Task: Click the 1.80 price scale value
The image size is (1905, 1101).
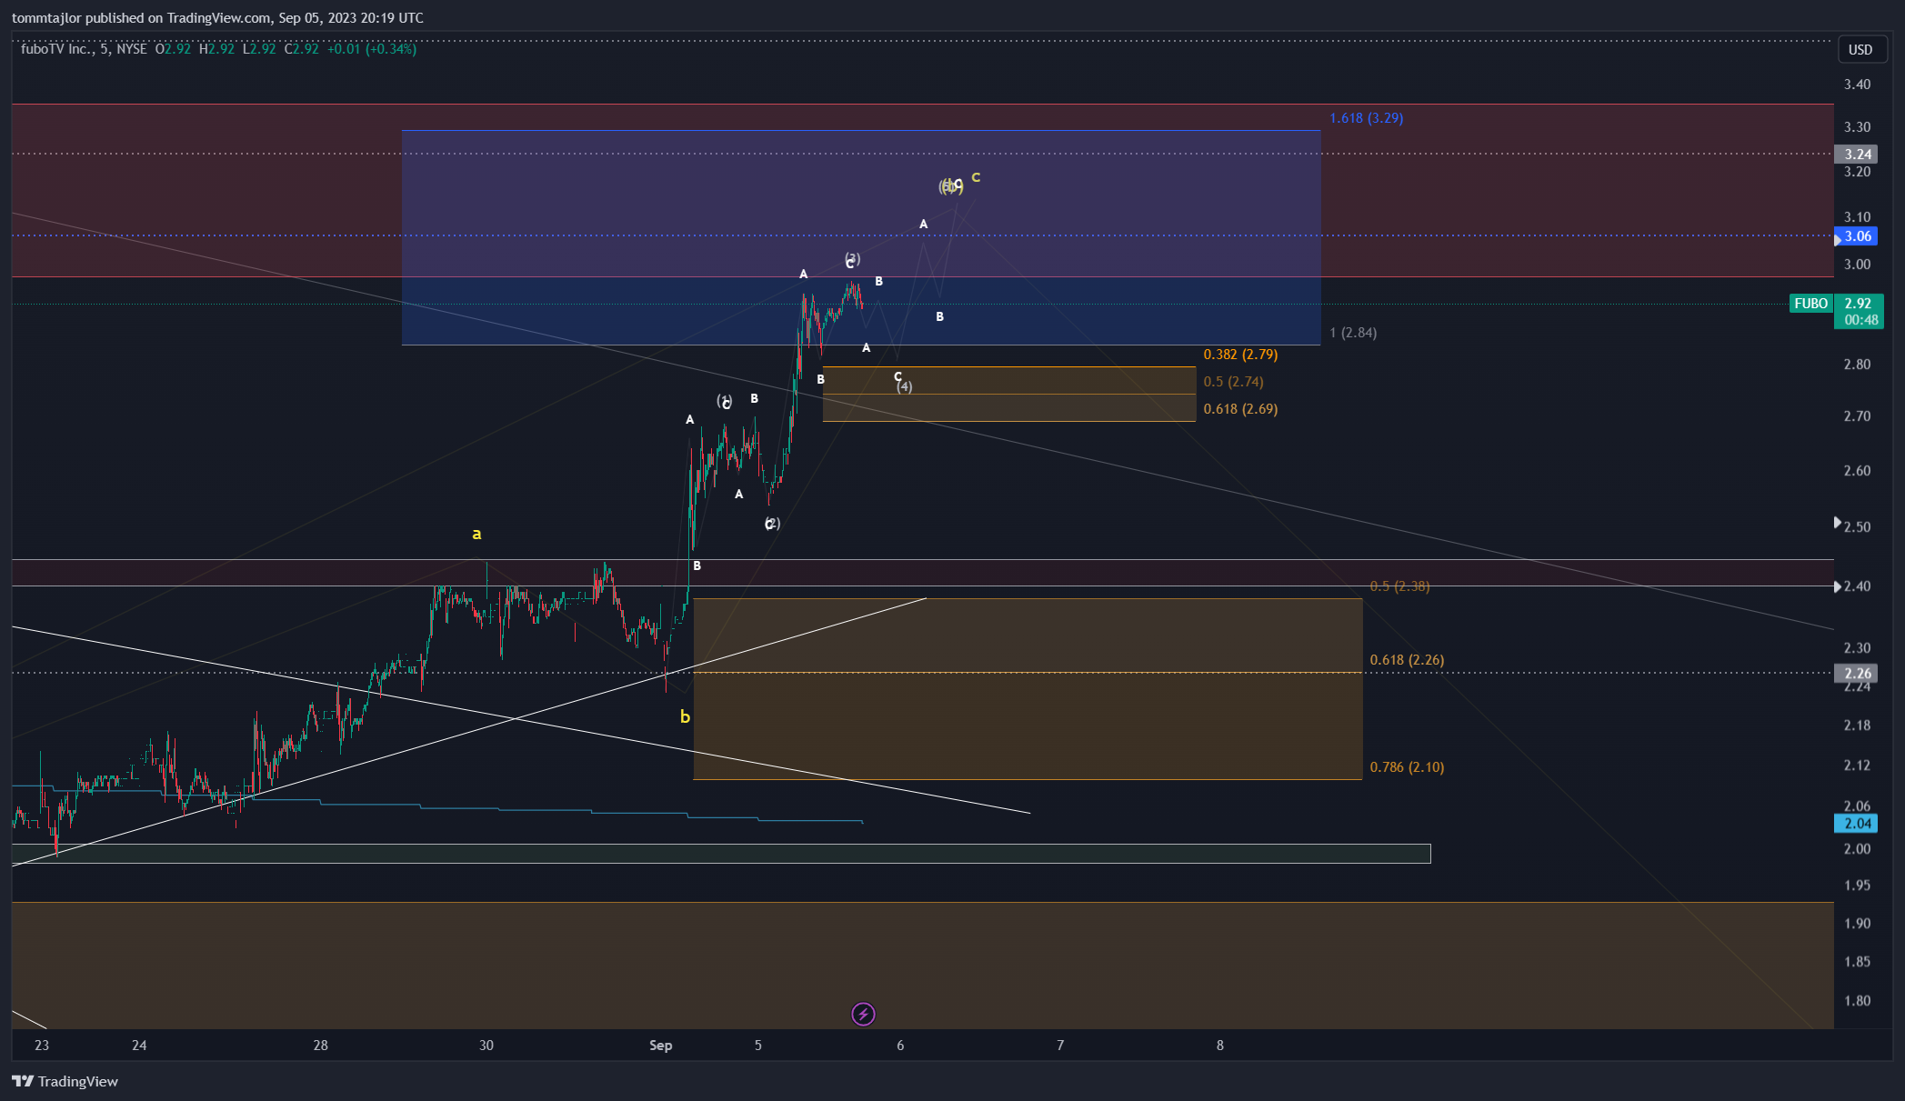Action: pyautogui.click(x=1857, y=1001)
